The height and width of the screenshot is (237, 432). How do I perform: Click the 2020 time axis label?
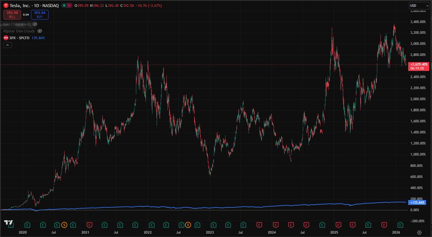point(23,233)
